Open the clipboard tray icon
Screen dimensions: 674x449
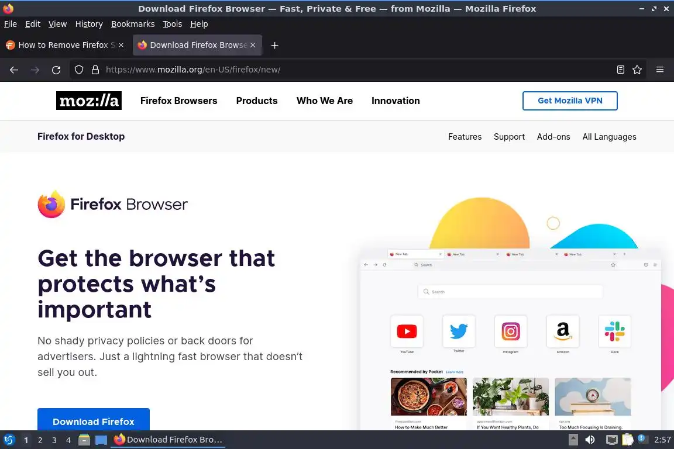coord(628,440)
